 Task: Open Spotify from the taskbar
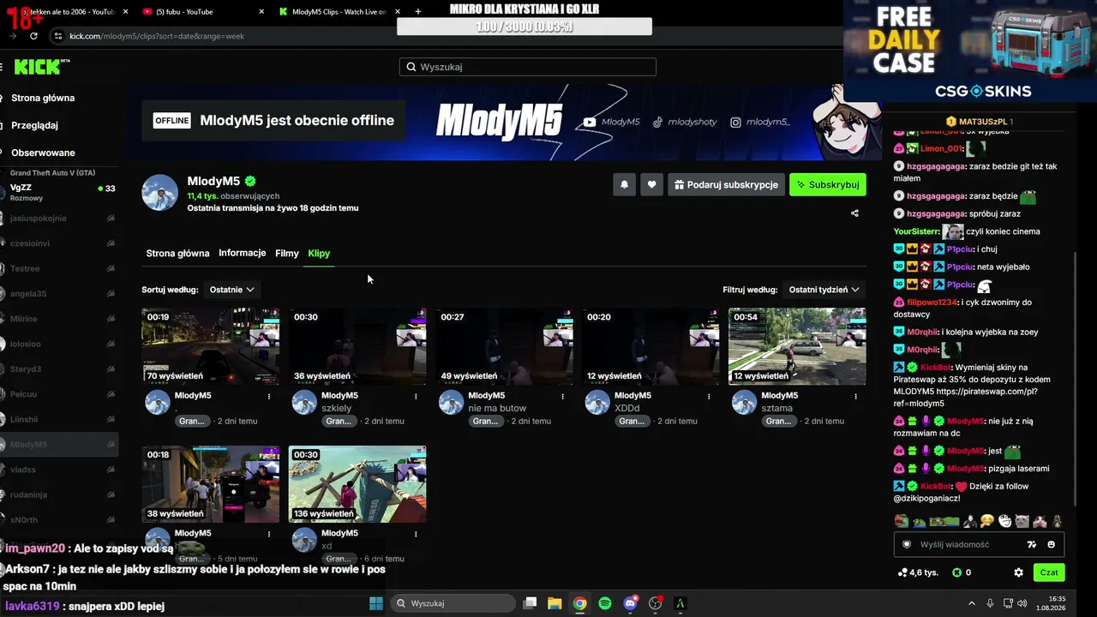pos(605,603)
